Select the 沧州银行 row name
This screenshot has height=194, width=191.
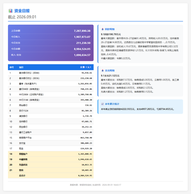[23, 121]
